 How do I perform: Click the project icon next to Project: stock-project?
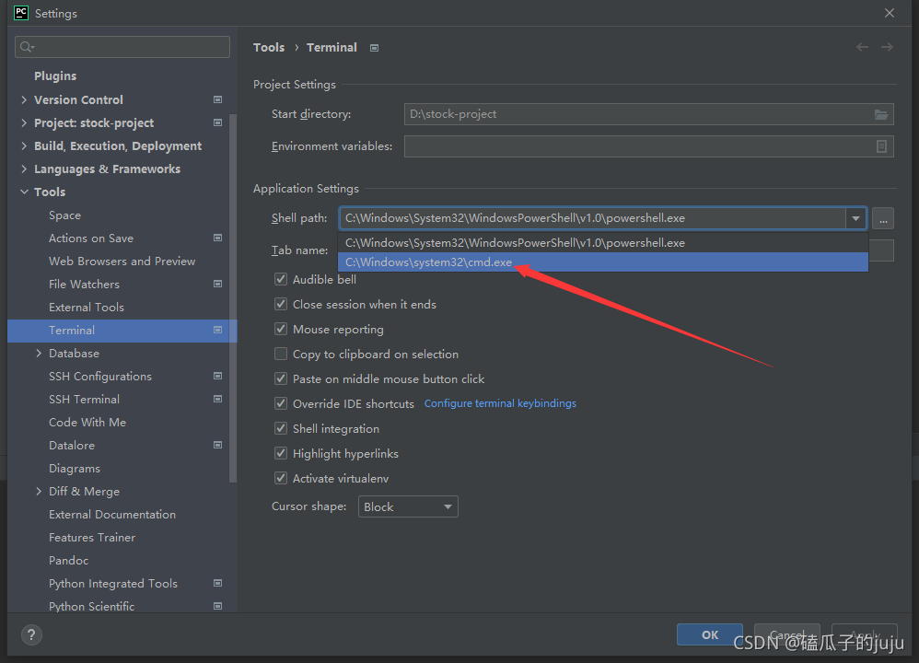[218, 122]
